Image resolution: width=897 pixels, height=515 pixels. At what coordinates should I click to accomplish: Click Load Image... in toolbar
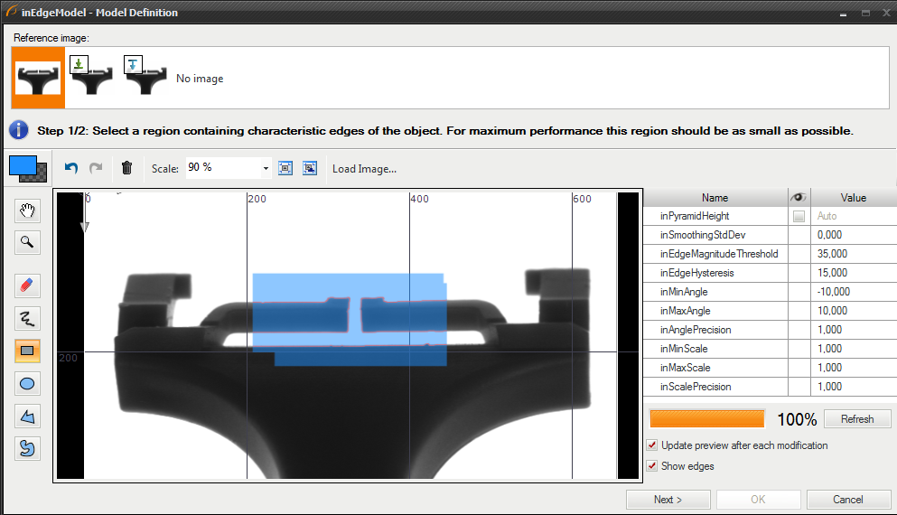364,169
